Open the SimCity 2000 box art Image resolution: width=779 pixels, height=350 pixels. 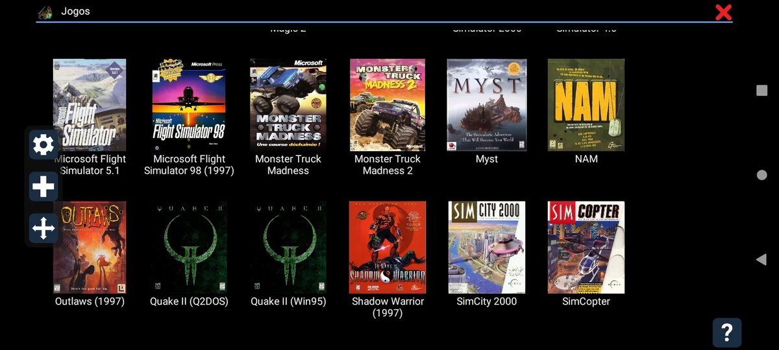487,248
